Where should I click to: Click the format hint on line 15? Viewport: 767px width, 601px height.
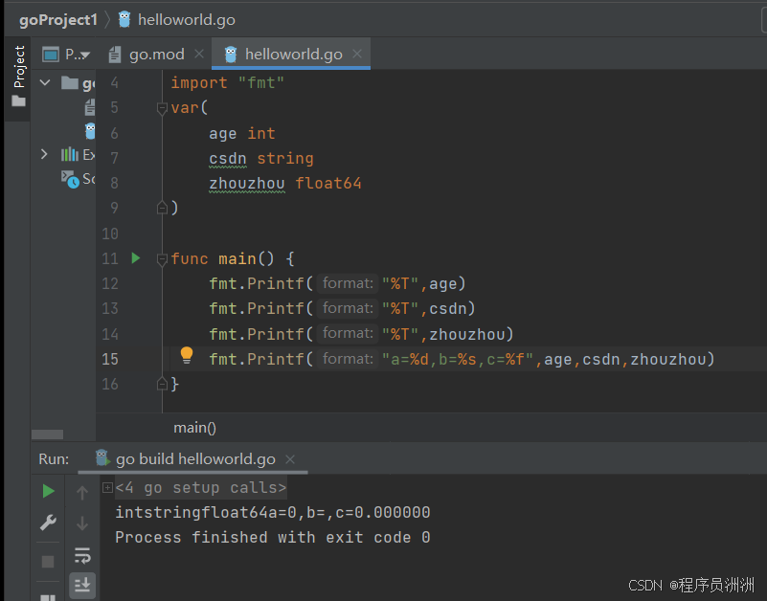(348, 359)
